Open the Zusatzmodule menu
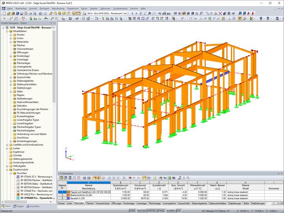The height and width of the screenshot is (213, 284). coord(120,9)
